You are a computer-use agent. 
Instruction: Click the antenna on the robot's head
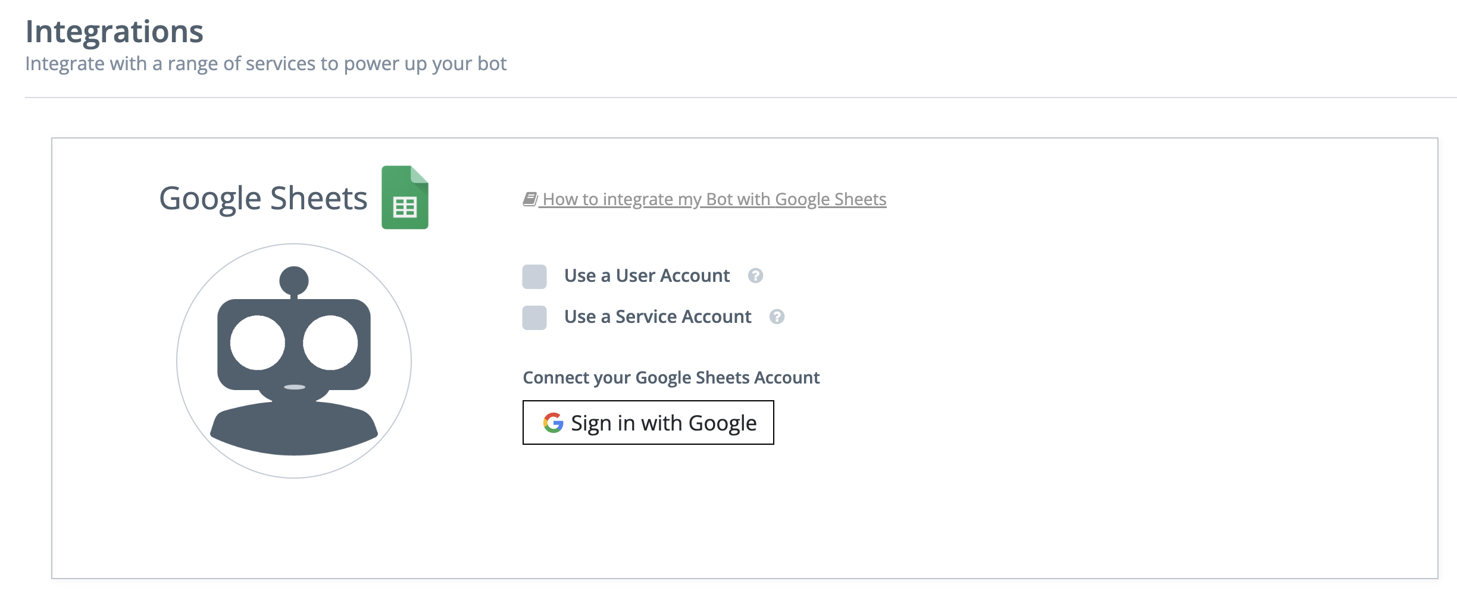(x=294, y=281)
